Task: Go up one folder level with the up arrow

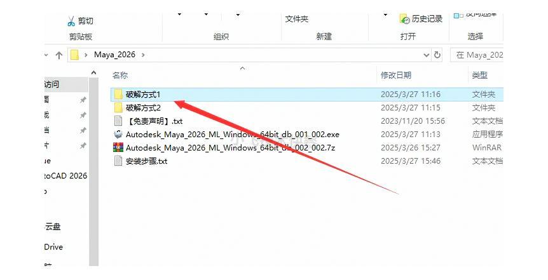Action: (59, 55)
